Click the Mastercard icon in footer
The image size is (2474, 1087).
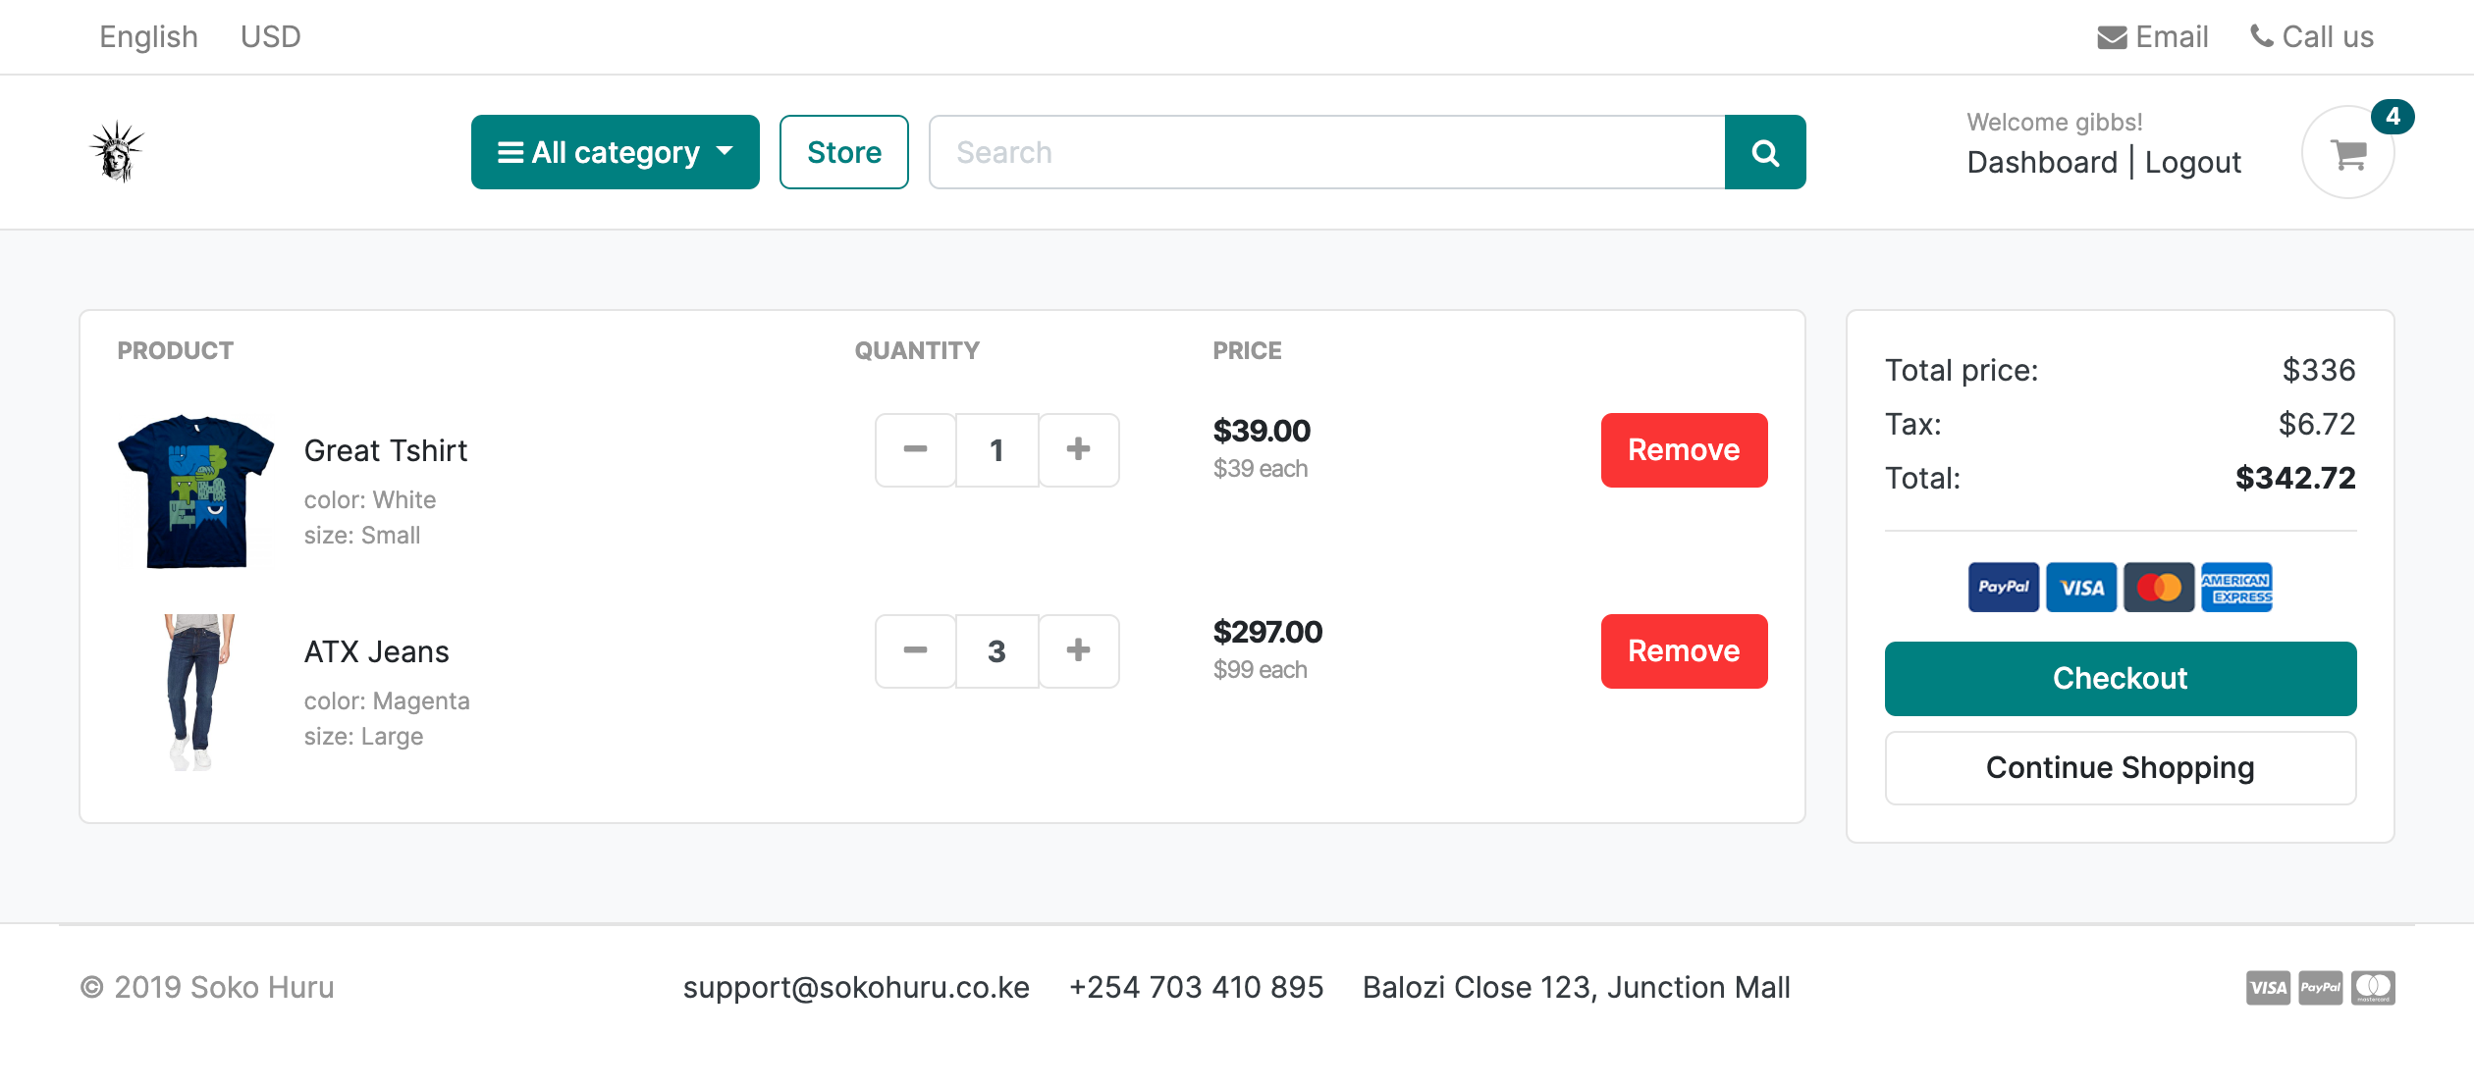tap(2372, 987)
